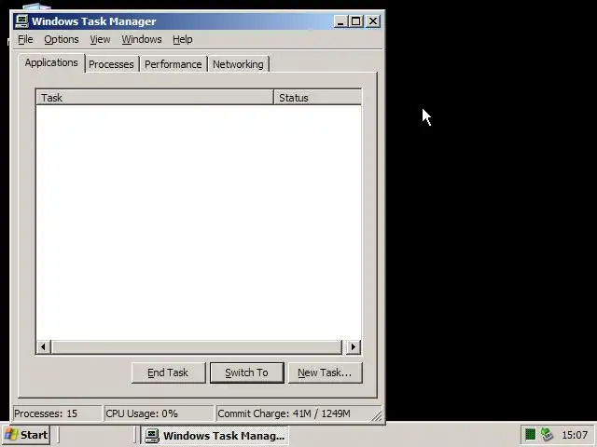
Task: Click the green CPU usage tray icon
Action: pyautogui.click(x=530, y=434)
